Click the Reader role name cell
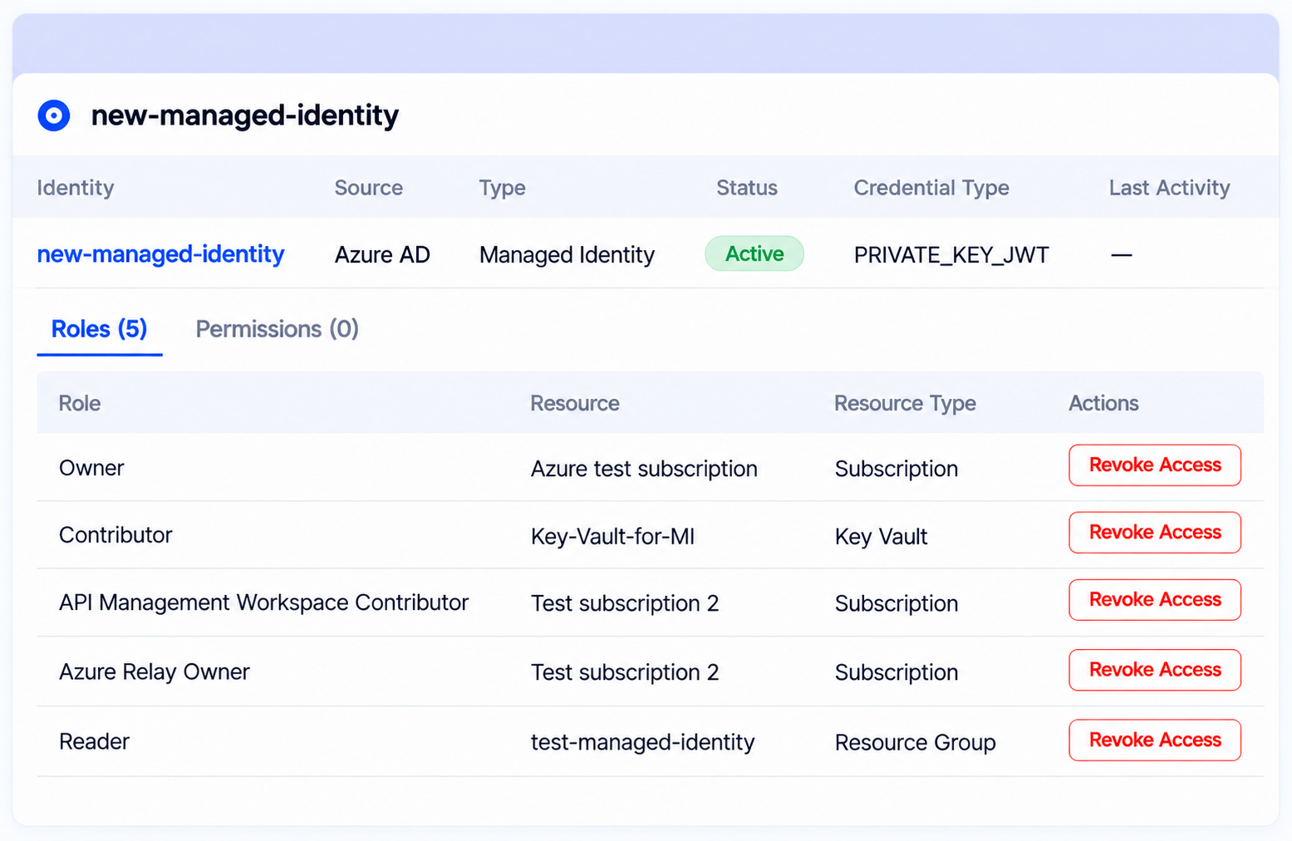 tap(94, 741)
